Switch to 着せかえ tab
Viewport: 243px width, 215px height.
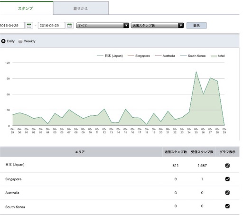point(81,8)
